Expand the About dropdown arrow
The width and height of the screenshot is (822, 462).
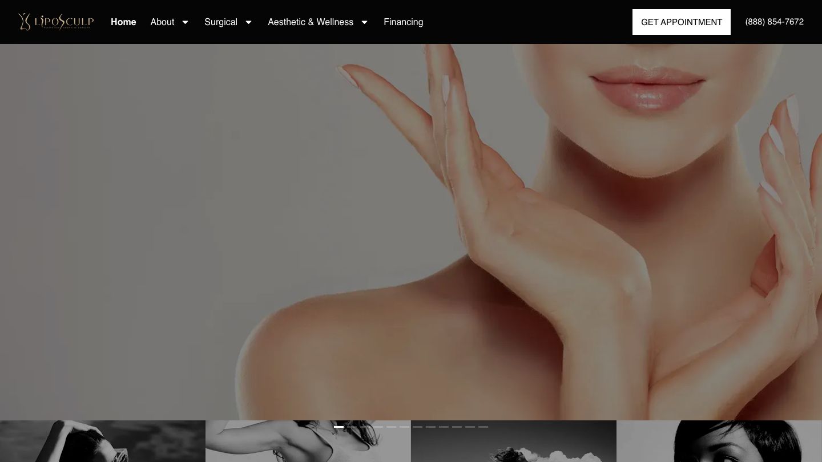coord(185,22)
